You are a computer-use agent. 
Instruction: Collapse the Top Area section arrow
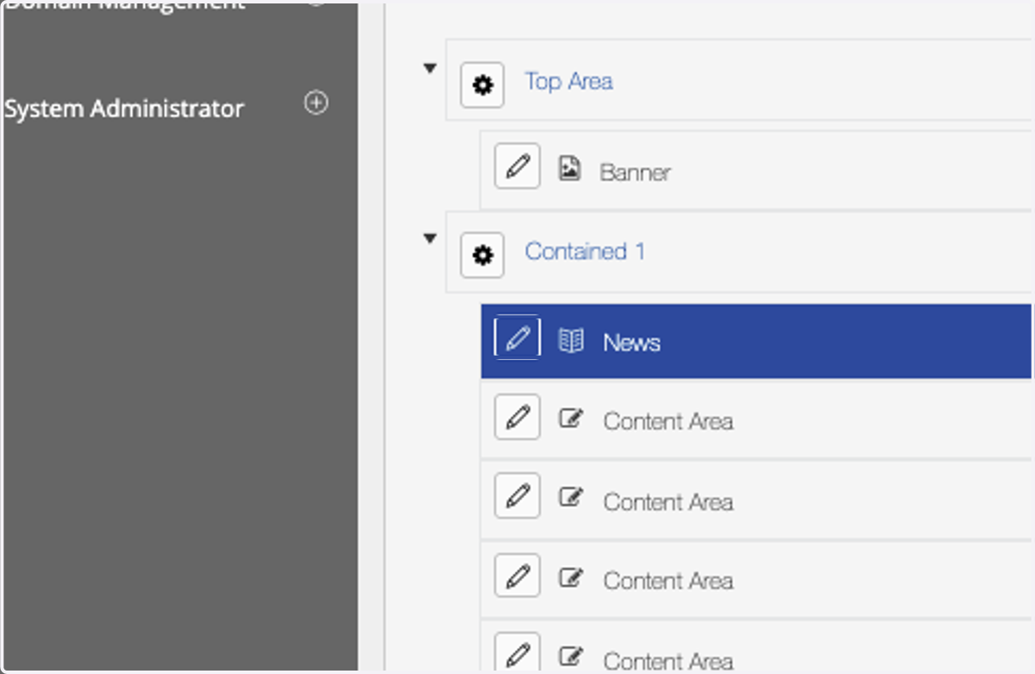point(430,68)
